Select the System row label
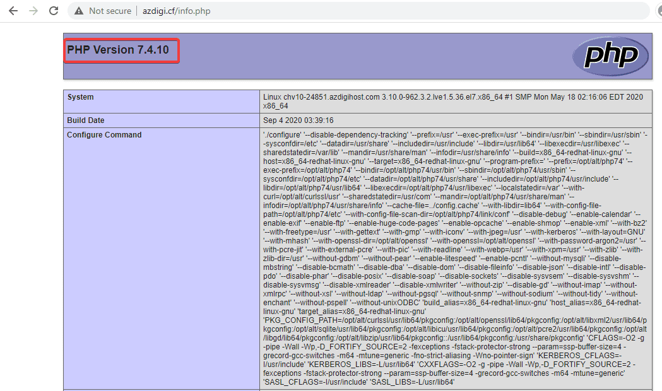This screenshot has height=391, width=662. 80,97
